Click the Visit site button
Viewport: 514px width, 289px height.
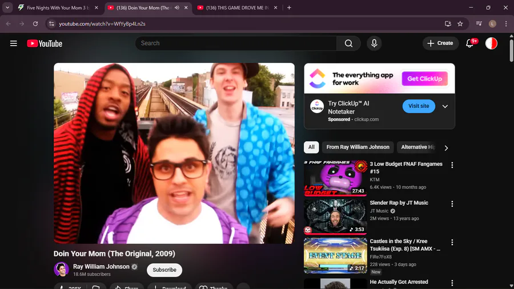tap(419, 106)
